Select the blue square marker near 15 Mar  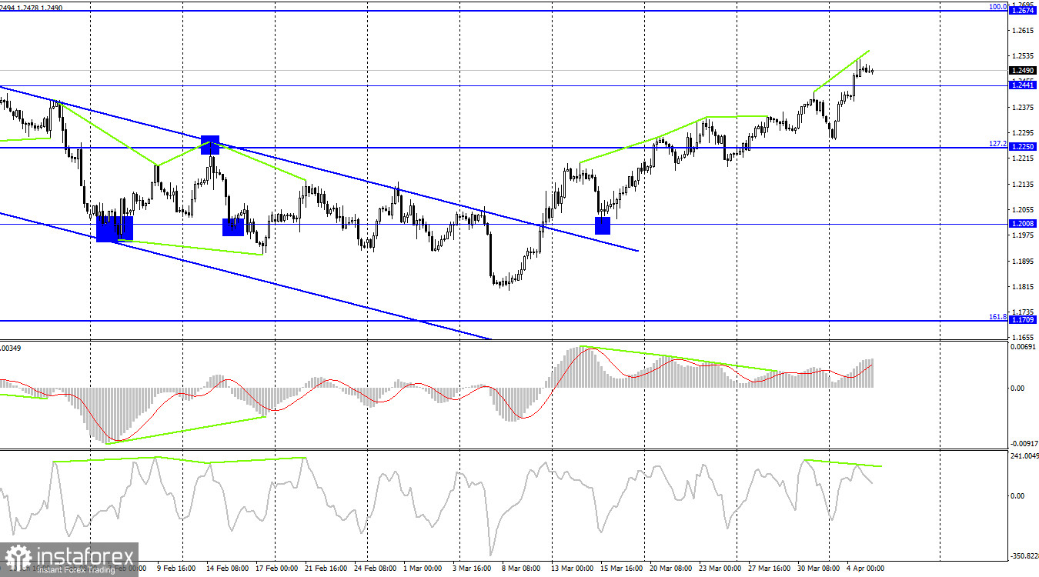(x=603, y=225)
